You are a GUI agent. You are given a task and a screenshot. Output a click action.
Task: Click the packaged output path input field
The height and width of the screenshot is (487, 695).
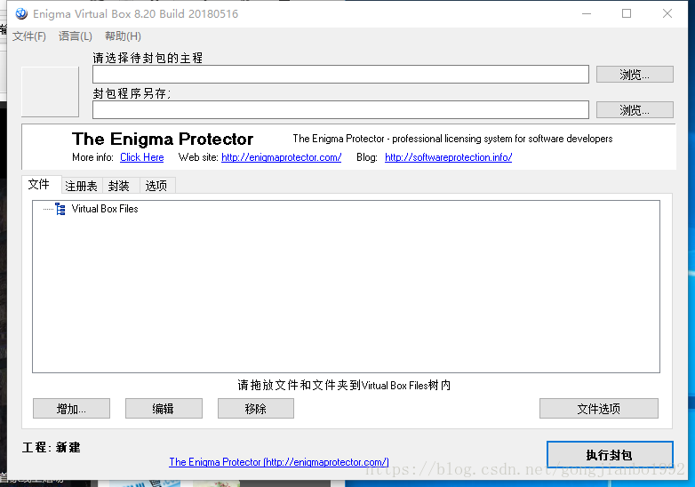[x=340, y=110]
